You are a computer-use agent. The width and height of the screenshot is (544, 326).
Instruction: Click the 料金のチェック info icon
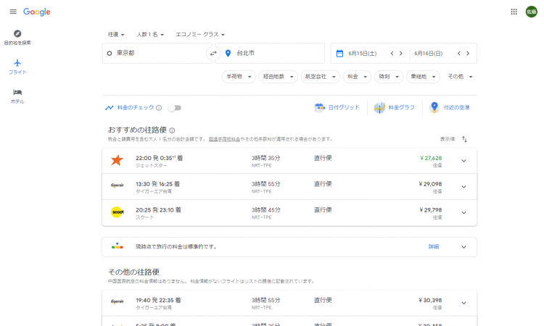pyautogui.click(x=159, y=108)
